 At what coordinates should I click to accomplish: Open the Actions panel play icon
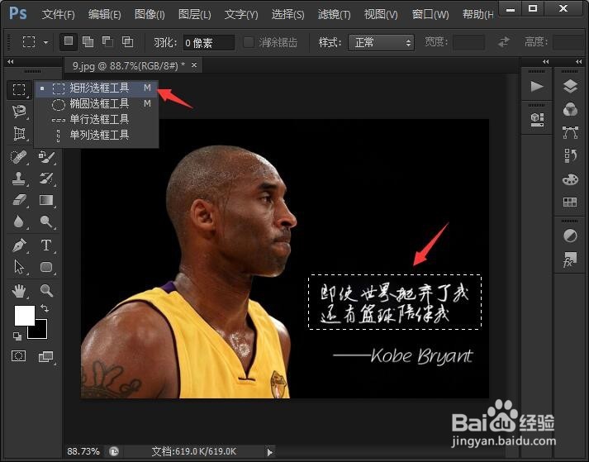click(x=536, y=87)
